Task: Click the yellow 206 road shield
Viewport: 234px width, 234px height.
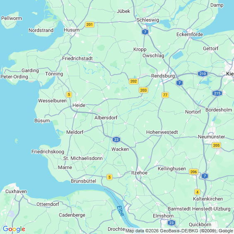Action: pyautogui.click(x=193, y=172)
